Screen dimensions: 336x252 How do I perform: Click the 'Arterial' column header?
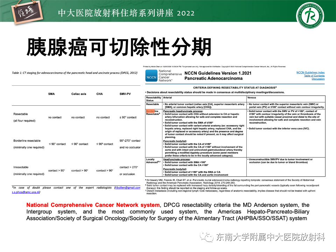point(167,98)
